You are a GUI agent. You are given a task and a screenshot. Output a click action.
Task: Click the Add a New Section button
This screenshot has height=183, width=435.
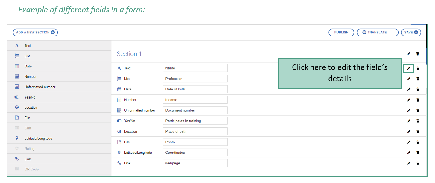pos(35,33)
